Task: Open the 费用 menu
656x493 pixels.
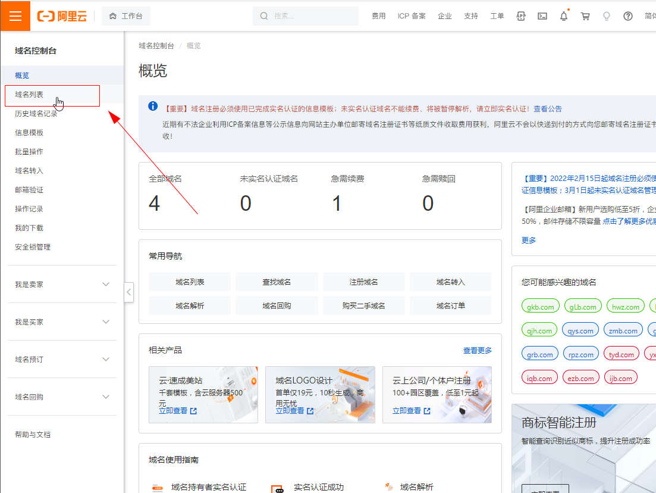Action: pos(379,16)
